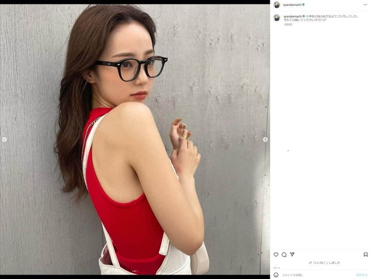
Task: Click the profile avatar in post header
Action: 277,5
